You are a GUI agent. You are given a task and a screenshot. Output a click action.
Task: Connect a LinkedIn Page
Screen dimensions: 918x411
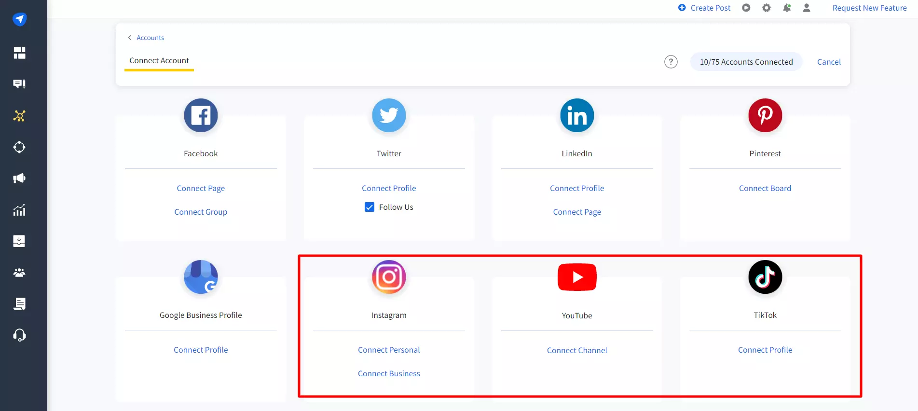[577, 212]
